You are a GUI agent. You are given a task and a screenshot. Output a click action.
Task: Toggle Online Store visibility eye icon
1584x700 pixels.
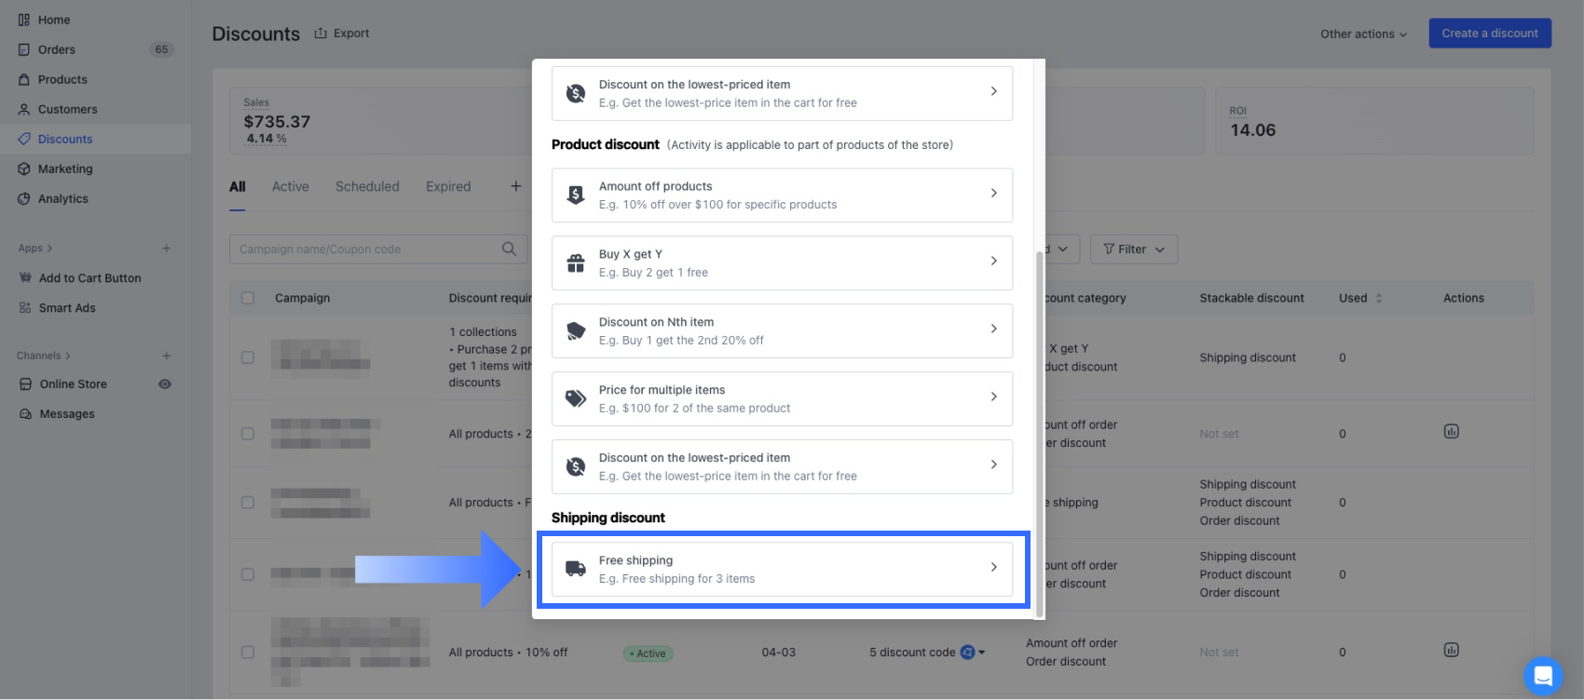(165, 384)
